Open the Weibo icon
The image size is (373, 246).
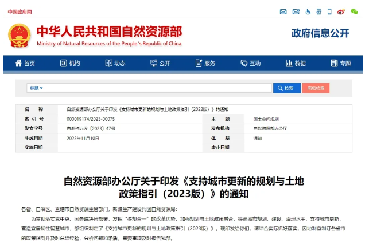click(341, 11)
